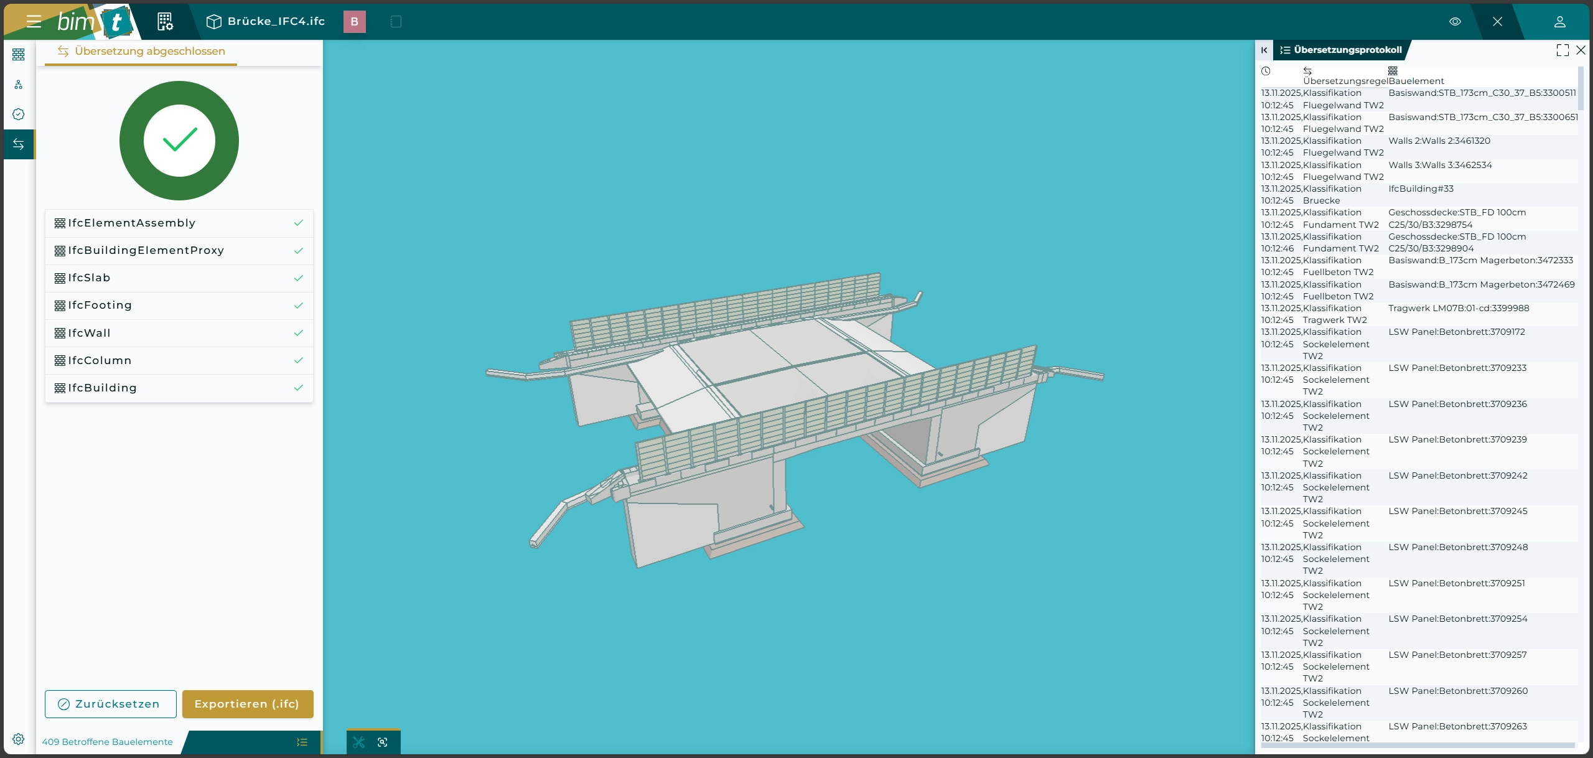The width and height of the screenshot is (1593, 758).
Task: Toggle affected elements list icon
Action: click(x=302, y=742)
